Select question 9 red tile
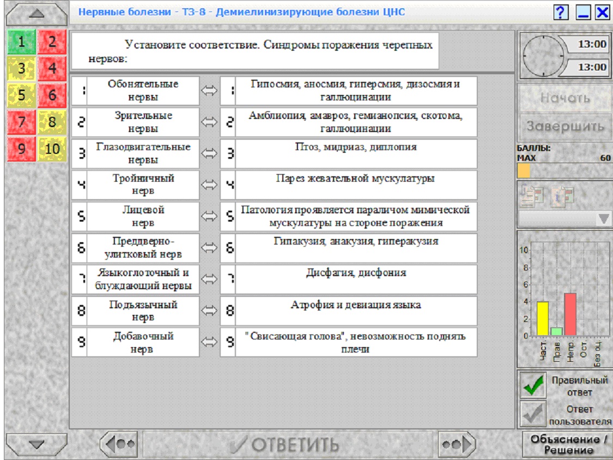The height and width of the screenshot is (460, 613). click(x=21, y=149)
